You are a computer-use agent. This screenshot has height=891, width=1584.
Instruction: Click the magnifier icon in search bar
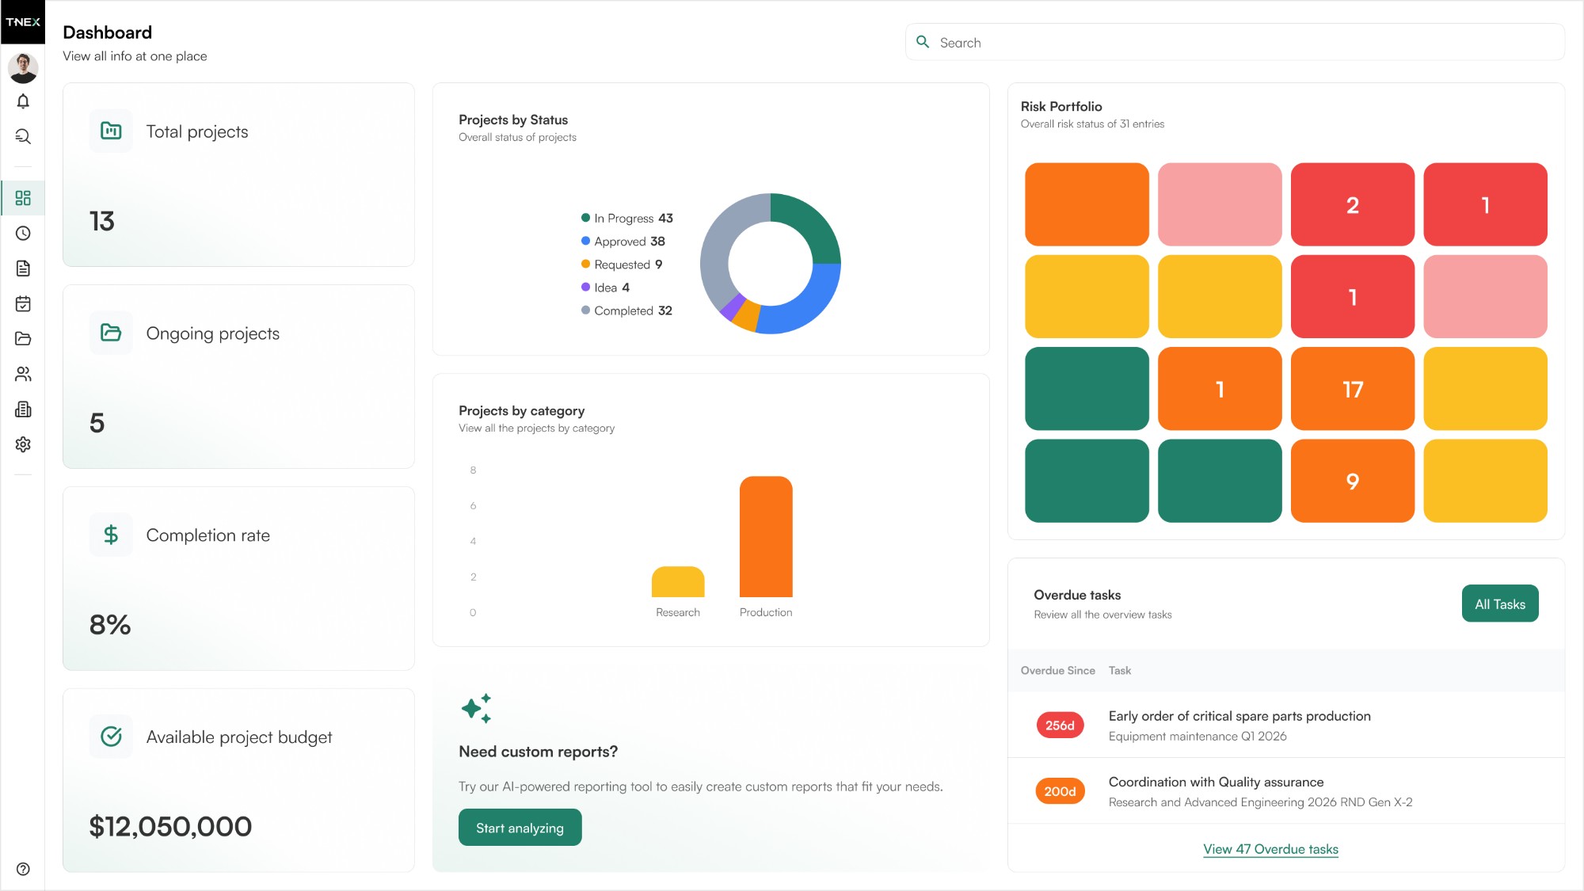(x=923, y=42)
